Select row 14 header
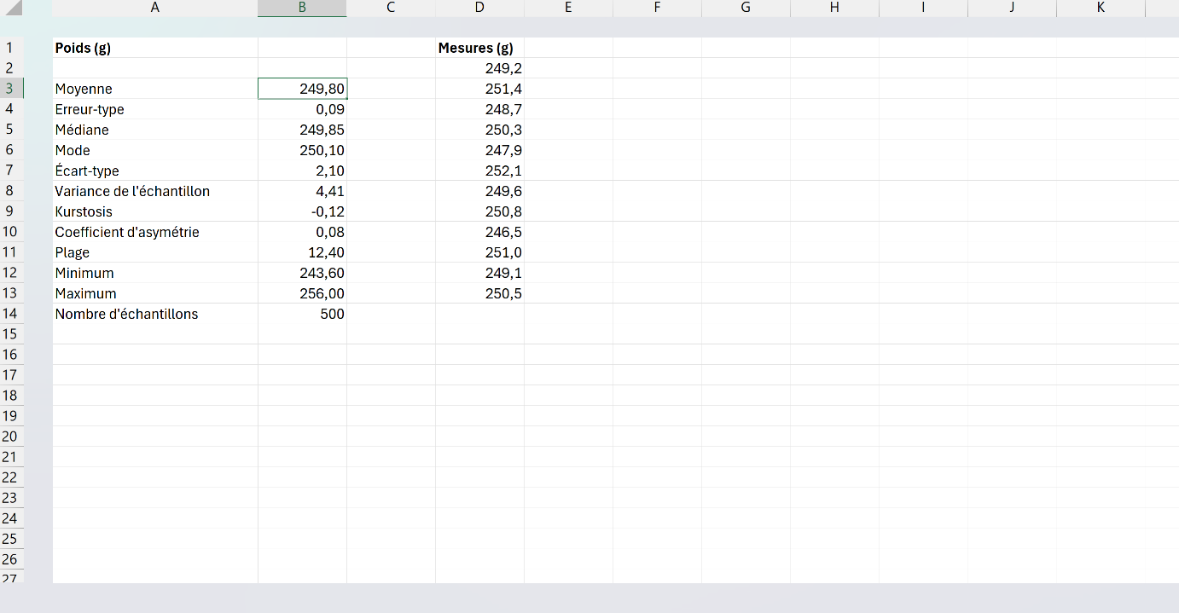The image size is (1179, 613). click(x=12, y=314)
